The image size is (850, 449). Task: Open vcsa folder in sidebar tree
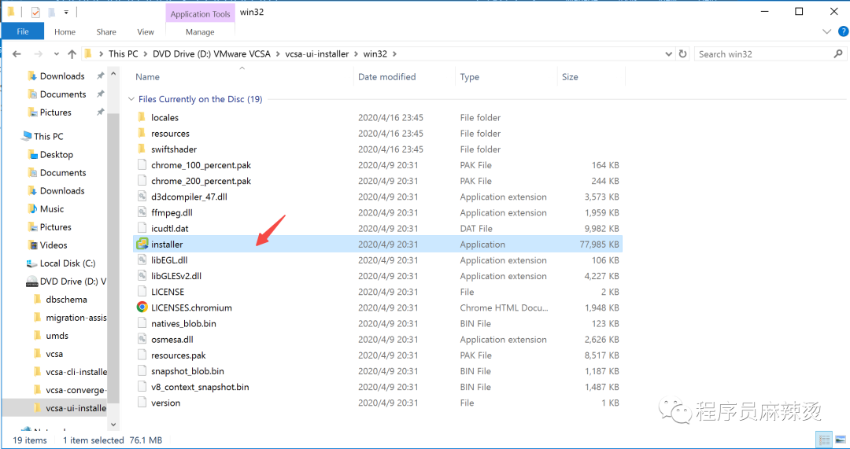click(x=48, y=354)
